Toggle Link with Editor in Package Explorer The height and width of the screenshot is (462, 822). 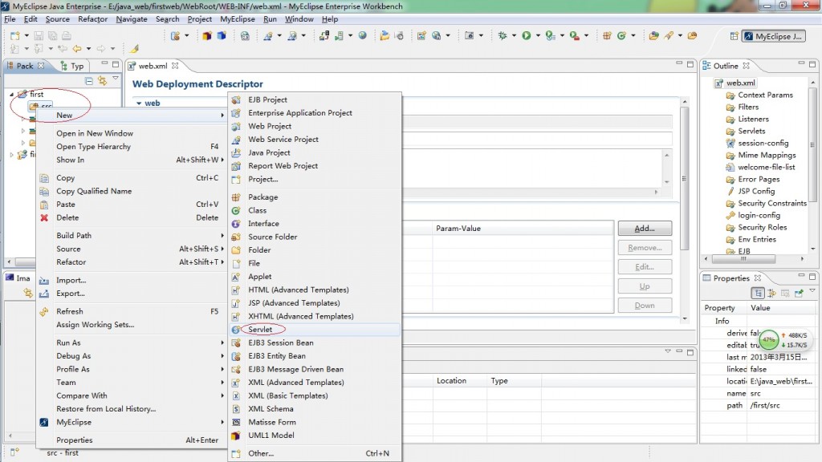[102, 81]
